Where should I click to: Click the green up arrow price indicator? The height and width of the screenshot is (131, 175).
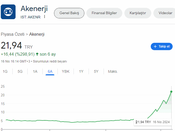tap(37, 54)
